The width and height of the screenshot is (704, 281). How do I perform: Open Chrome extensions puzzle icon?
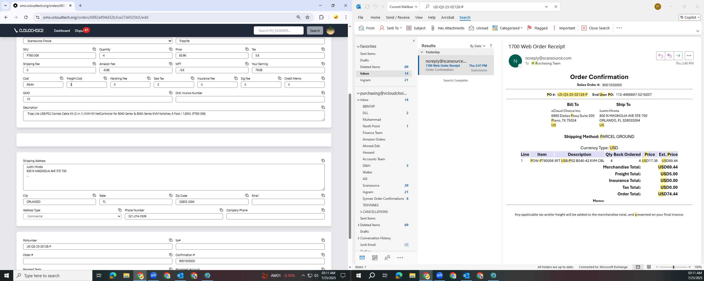(321, 17)
